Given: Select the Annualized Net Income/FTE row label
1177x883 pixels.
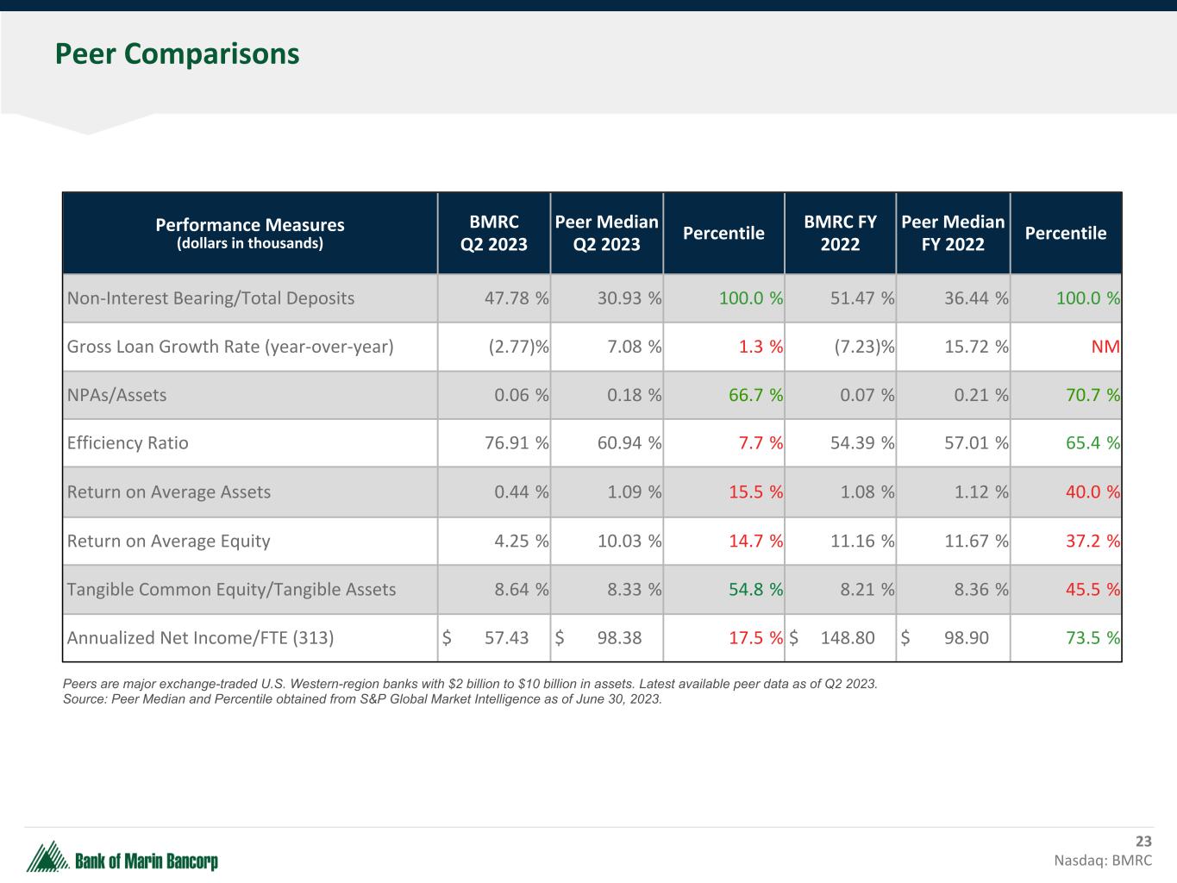Looking at the screenshot, I should pos(200,638).
